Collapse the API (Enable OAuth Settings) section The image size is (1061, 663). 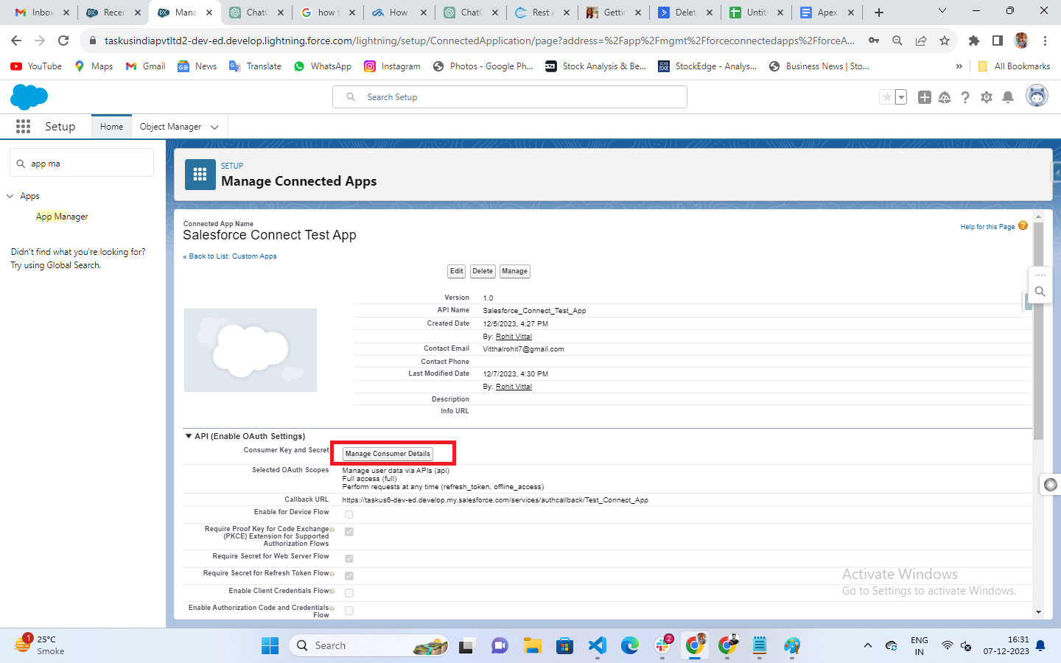189,436
